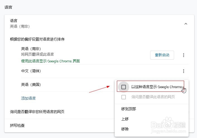The height and width of the screenshot is (138, 197).
Task: Tick the 以这种语言显示 Google Chrome checkbox
Action: pos(124,87)
